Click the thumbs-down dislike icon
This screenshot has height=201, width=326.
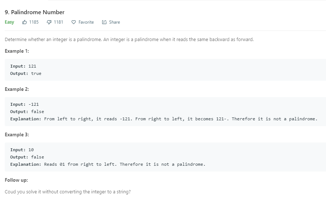[x=49, y=22]
